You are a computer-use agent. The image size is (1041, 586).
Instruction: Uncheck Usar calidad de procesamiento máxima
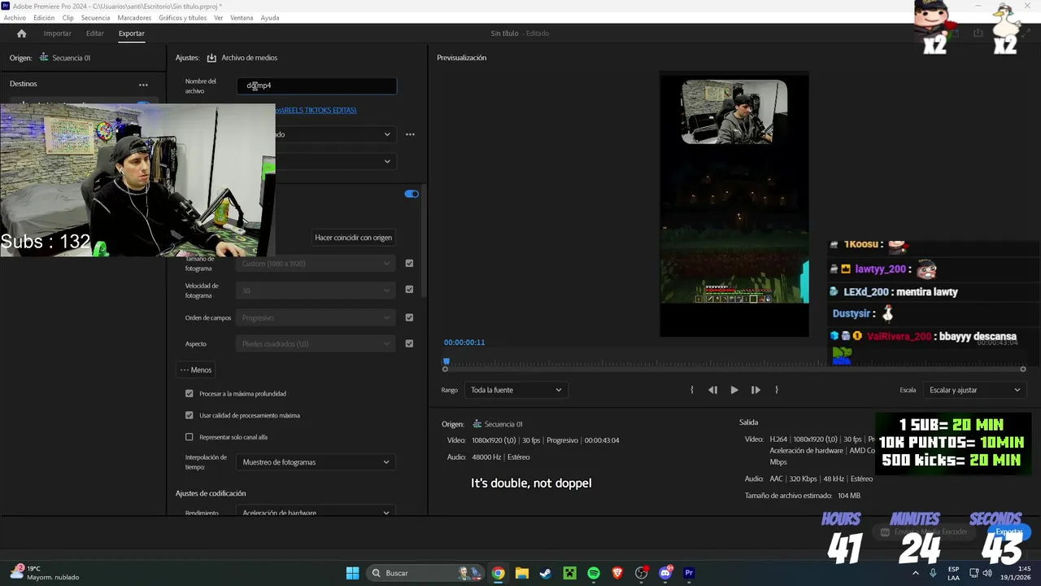click(189, 415)
